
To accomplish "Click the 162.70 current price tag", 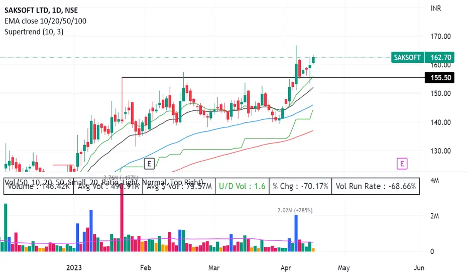I will coord(439,57).
